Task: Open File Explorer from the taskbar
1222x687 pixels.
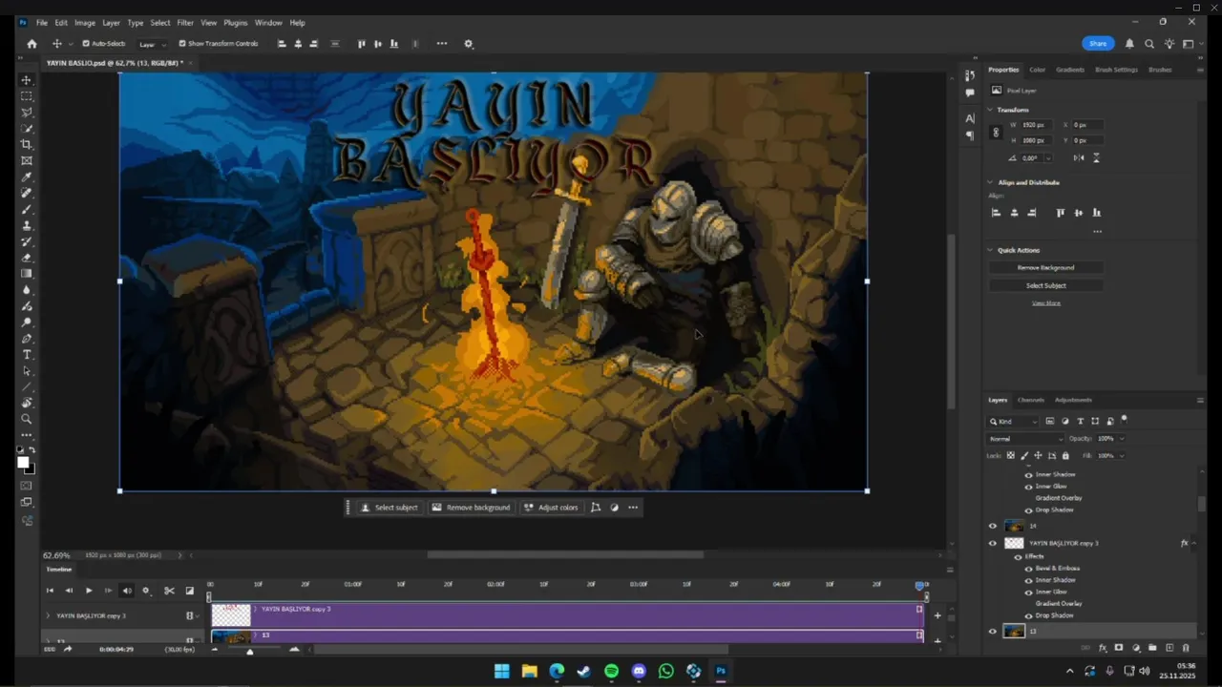Action: point(529,672)
